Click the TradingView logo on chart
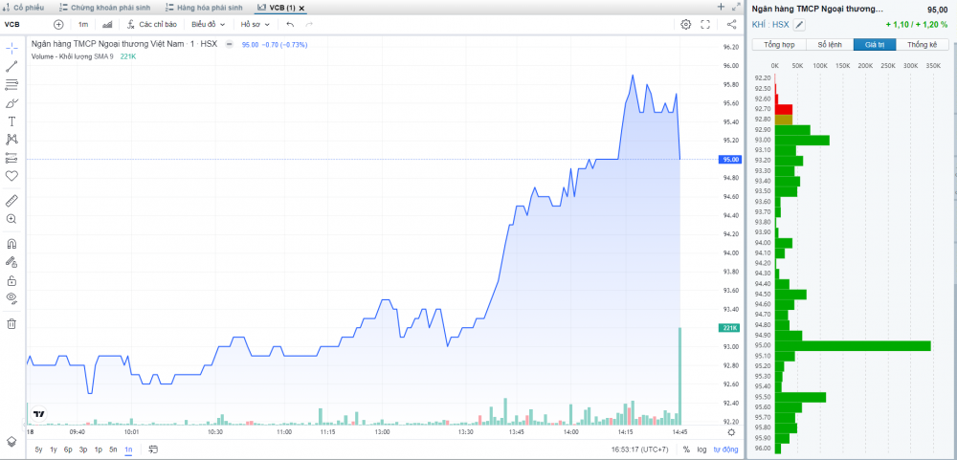 (39, 414)
